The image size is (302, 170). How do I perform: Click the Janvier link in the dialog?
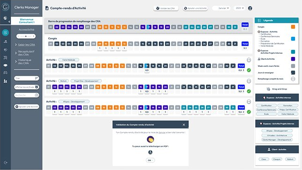pos(162,133)
